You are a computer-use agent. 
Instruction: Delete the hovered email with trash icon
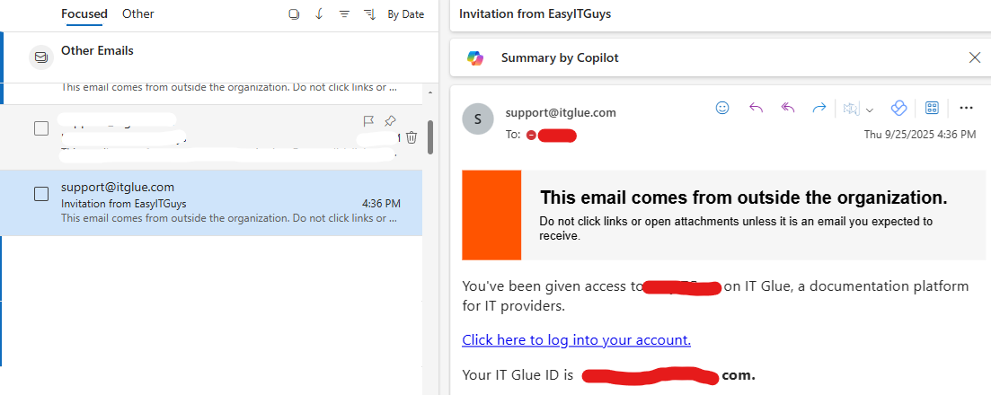coord(411,137)
